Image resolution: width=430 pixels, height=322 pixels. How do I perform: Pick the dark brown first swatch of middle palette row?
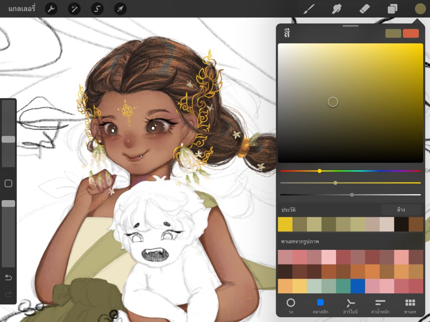285,272
